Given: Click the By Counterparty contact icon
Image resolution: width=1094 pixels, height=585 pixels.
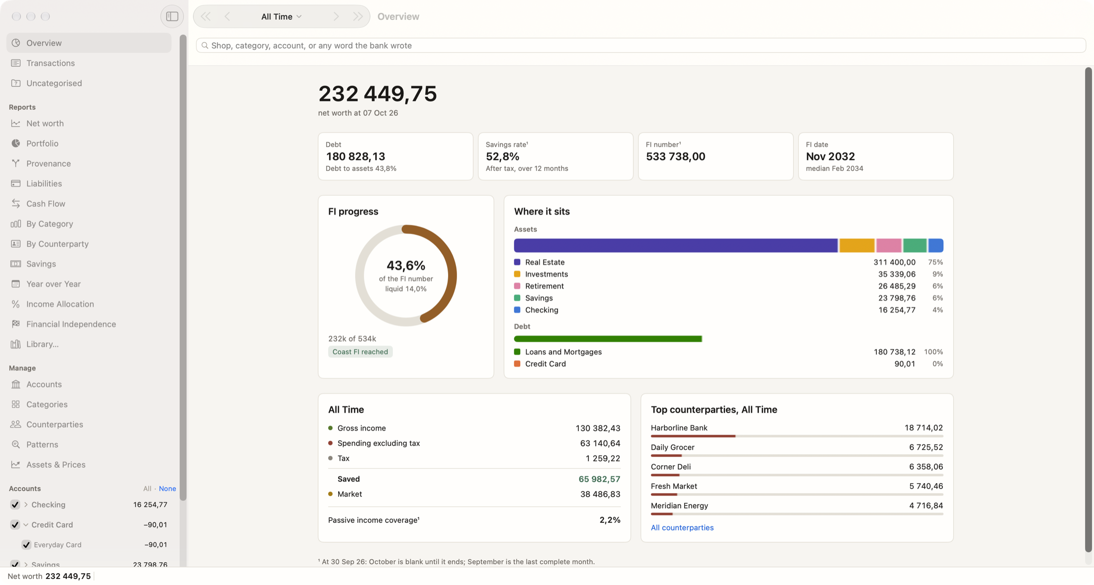Looking at the screenshot, I should [x=16, y=244].
